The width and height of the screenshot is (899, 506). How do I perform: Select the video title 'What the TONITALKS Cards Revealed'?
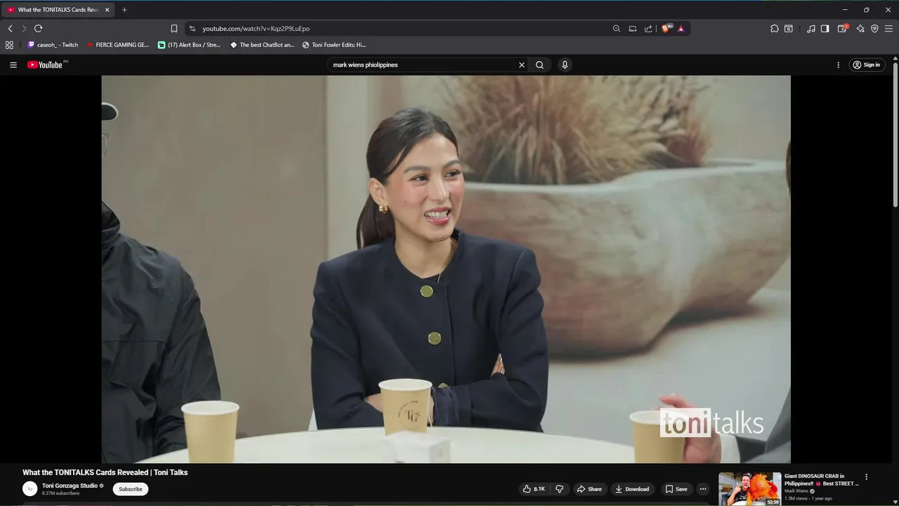click(x=105, y=472)
